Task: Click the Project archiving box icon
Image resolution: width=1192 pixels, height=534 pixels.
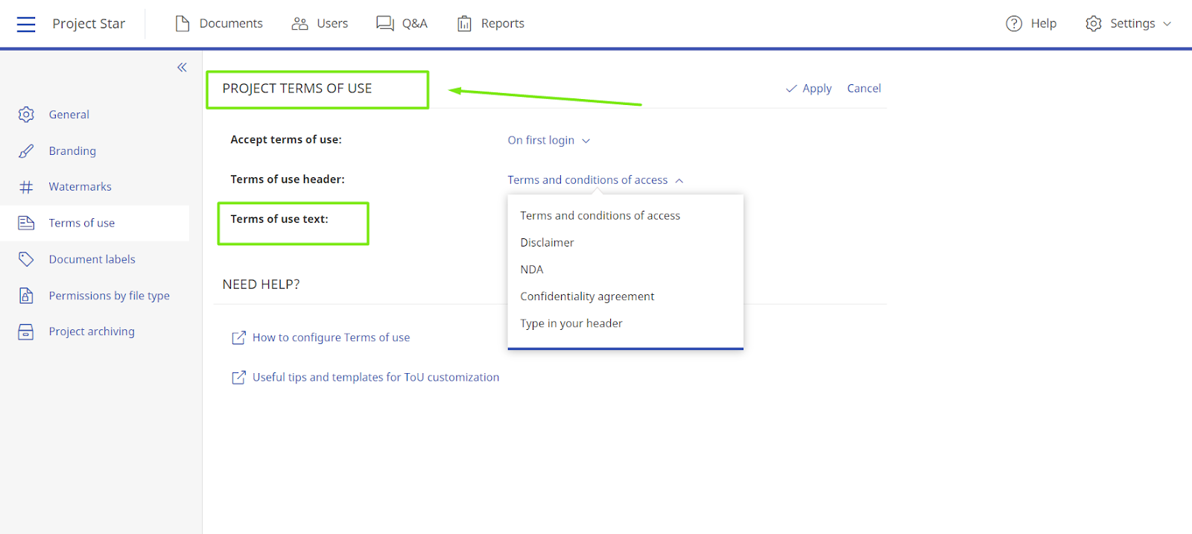Action: tap(26, 332)
